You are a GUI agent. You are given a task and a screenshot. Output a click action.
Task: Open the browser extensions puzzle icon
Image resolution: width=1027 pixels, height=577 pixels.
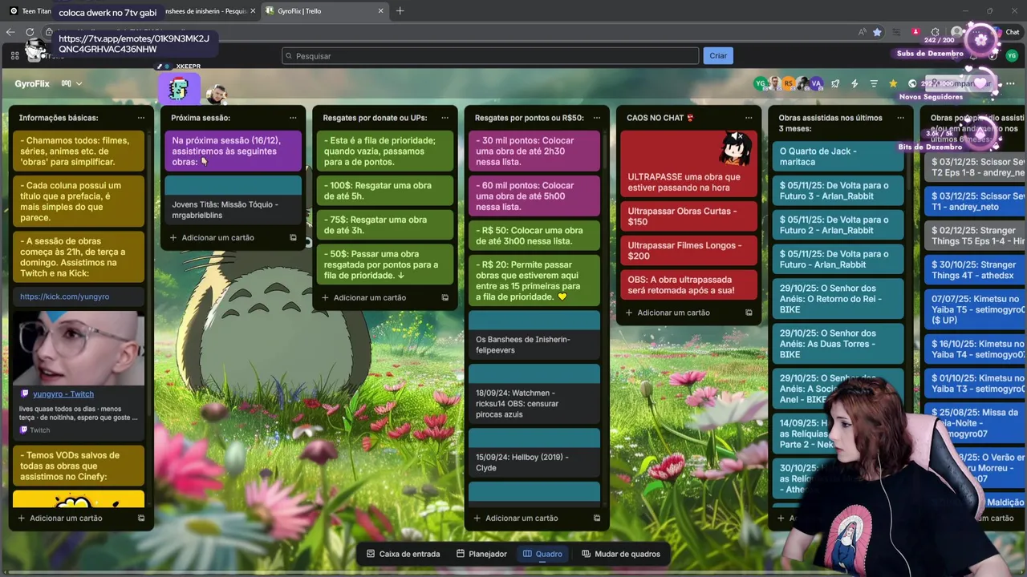point(935,32)
